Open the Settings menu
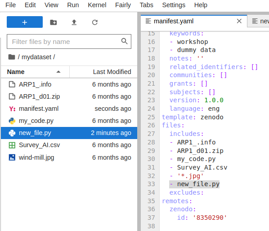 pos(174,5)
